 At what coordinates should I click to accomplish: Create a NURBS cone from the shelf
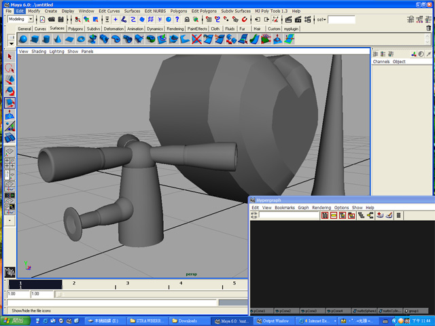58,39
